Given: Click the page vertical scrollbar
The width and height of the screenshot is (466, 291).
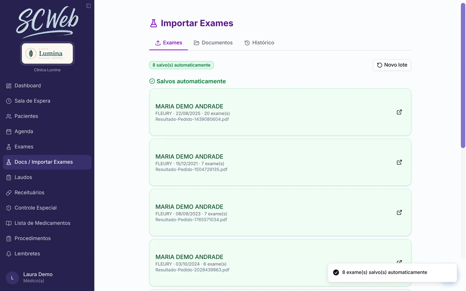Looking at the screenshot, I should click(463, 76).
